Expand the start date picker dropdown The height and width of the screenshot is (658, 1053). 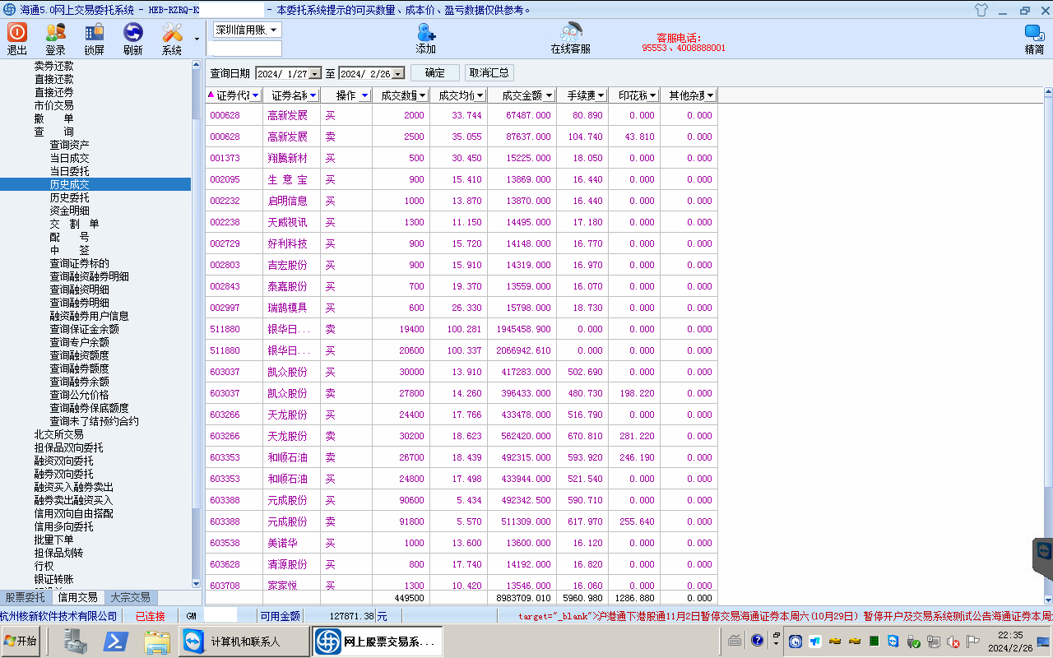point(314,74)
